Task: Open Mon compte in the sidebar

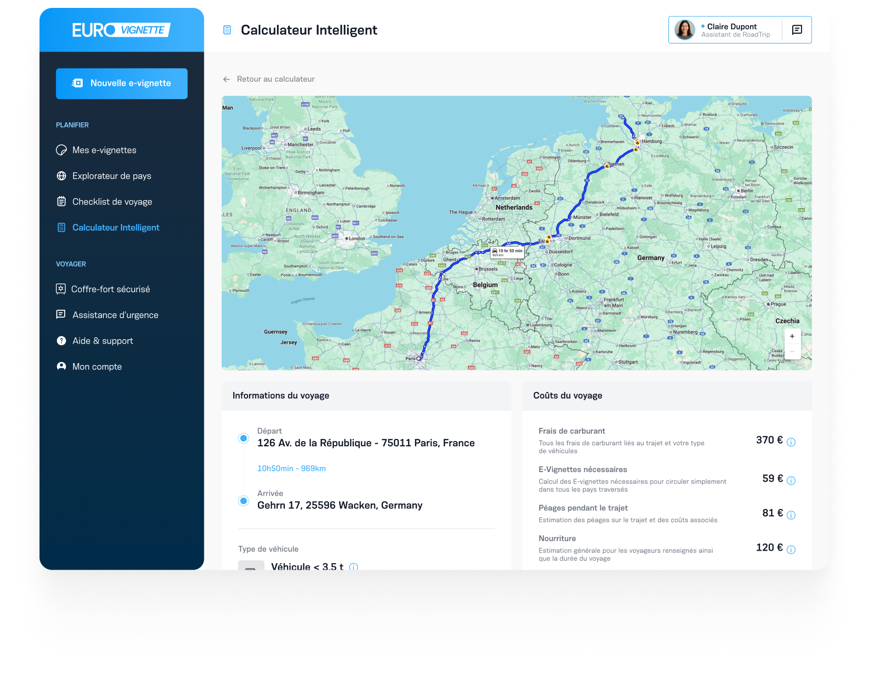Action: coord(97,367)
